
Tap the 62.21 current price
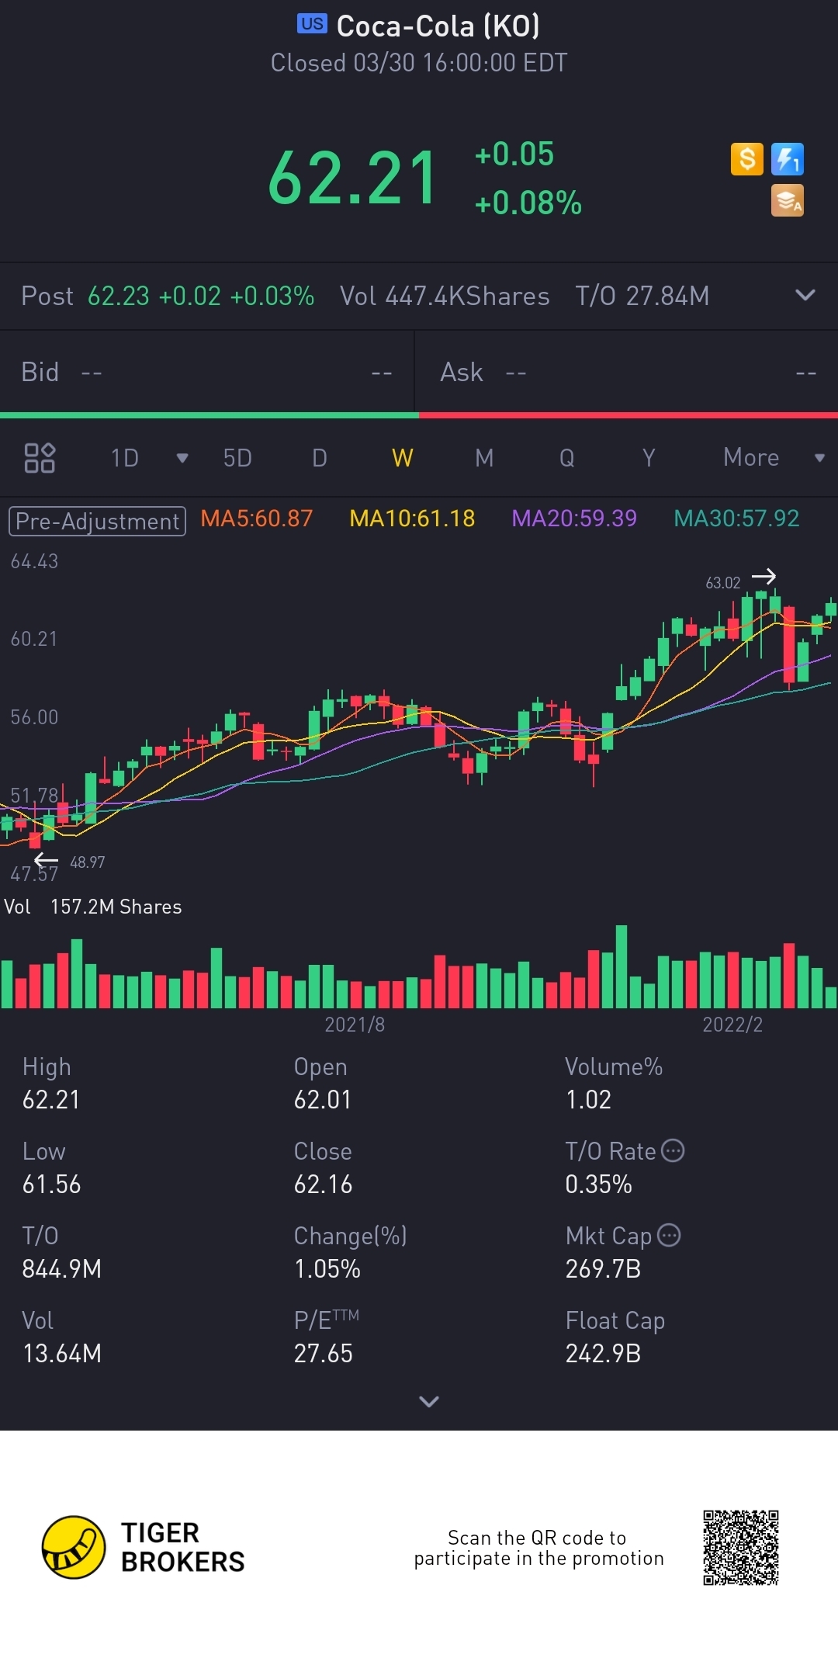353,179
